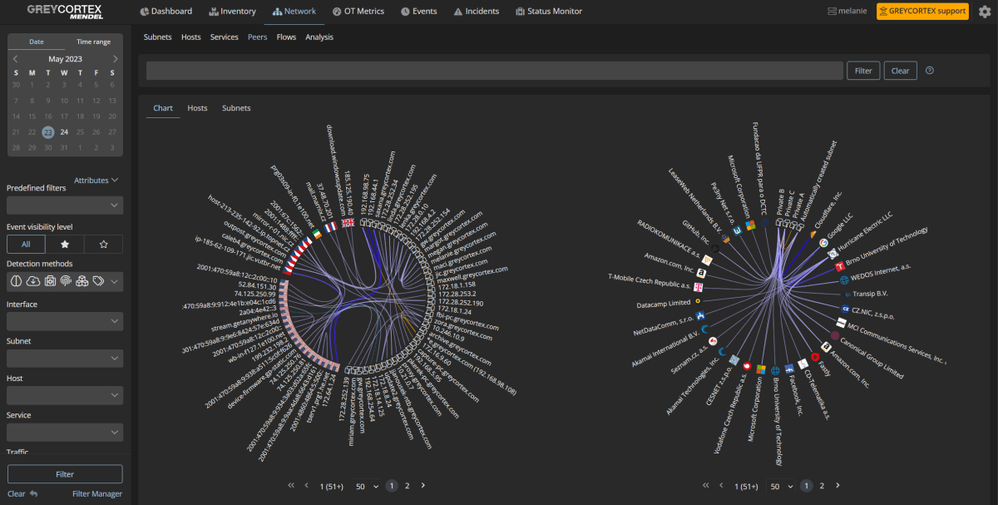Screen dimensions: 998x505
Task: Select the Fastly logo node
Action: (x=815, y=358)
